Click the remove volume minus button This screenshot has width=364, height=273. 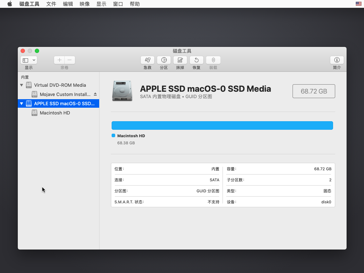(x=70, y=60)
